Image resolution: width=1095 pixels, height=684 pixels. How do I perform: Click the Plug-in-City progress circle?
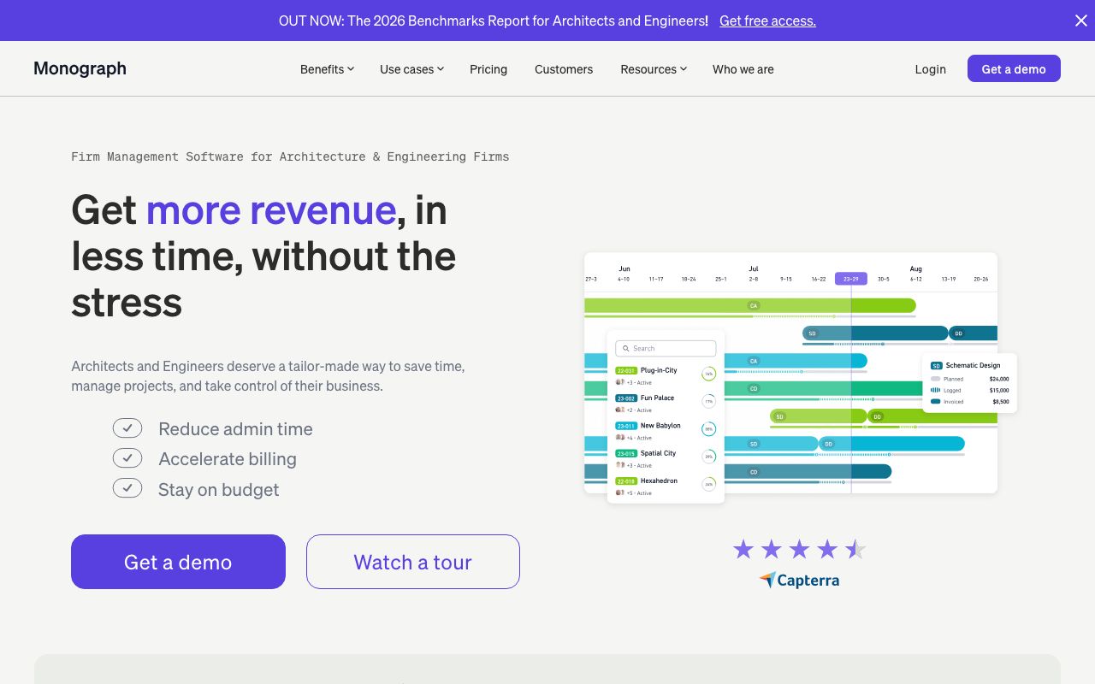tap(708, 374)
